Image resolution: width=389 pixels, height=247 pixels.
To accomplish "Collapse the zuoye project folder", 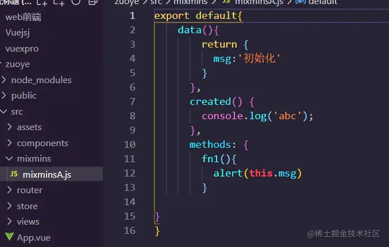I will click(18, 64).
